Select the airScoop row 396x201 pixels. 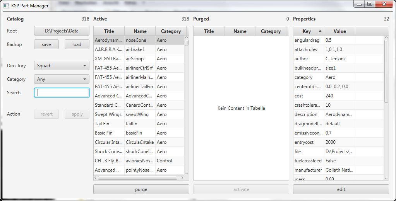[x=139, y=59]
